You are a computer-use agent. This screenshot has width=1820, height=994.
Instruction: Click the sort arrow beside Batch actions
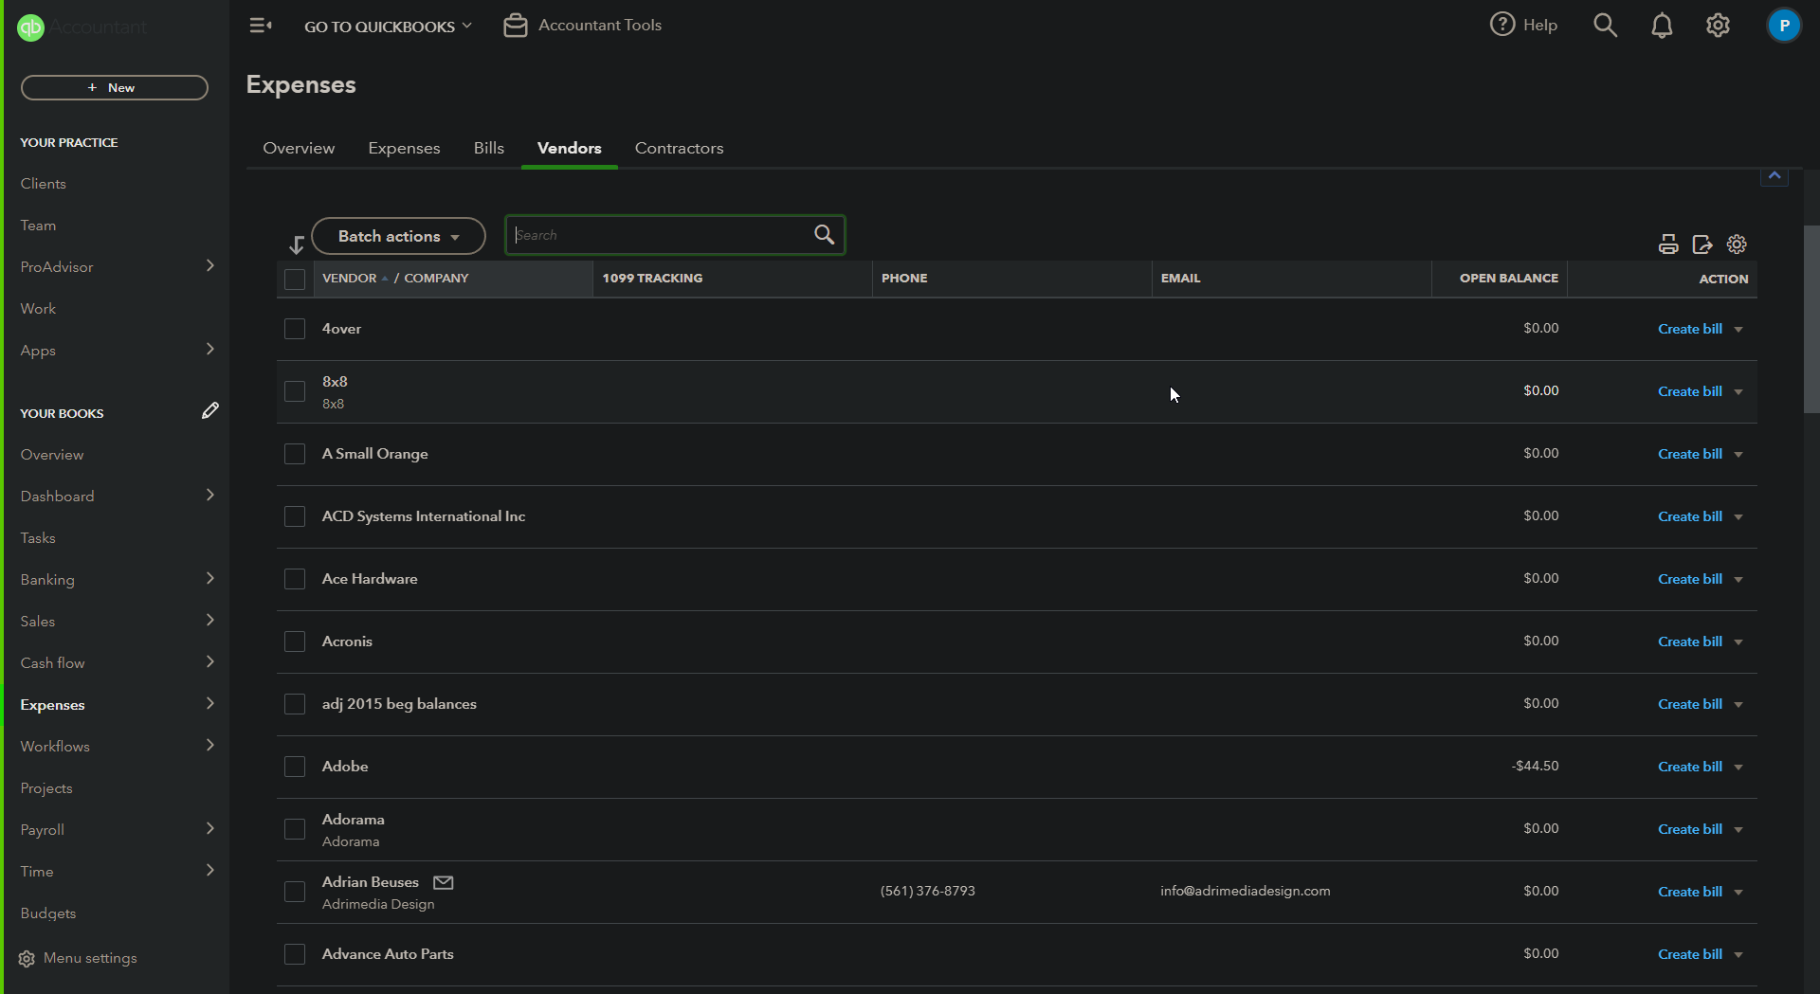(x=297, y=244)
